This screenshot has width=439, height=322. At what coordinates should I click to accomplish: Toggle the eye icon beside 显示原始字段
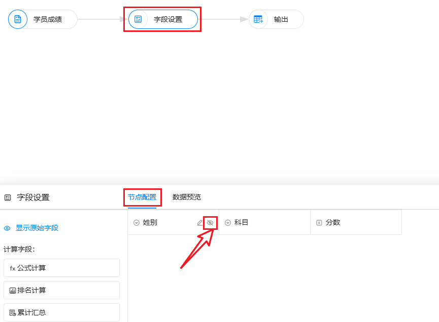point(8,228)
